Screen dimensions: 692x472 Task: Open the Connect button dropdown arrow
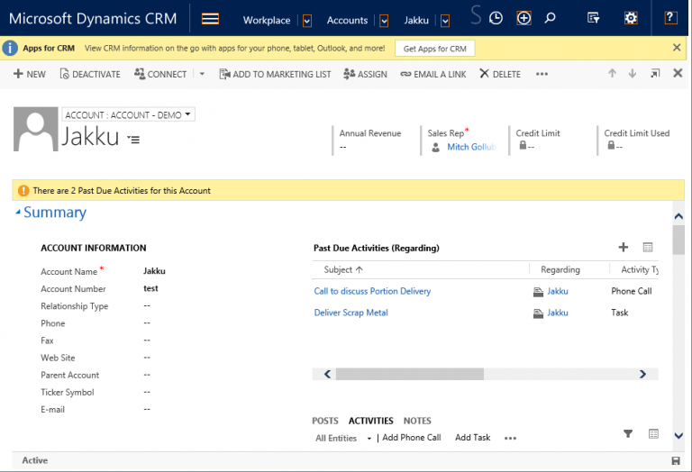tap(202, 74)
